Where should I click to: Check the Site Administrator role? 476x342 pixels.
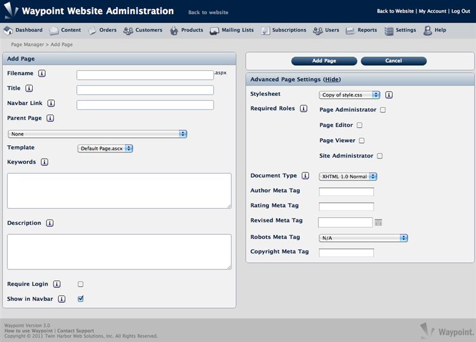tap(380, 156)
